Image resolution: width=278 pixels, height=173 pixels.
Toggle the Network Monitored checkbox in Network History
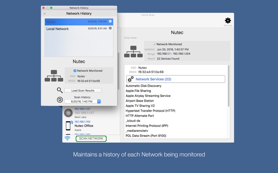(x=75, y=71)
